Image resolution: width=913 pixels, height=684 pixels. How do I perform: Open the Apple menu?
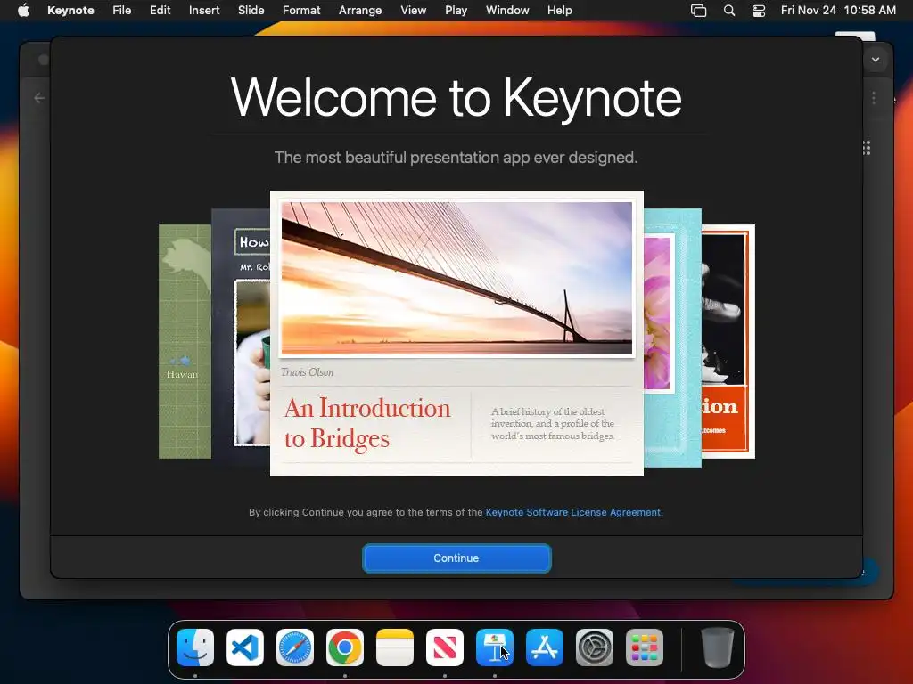pyautogui.click(x=23, y=10)
